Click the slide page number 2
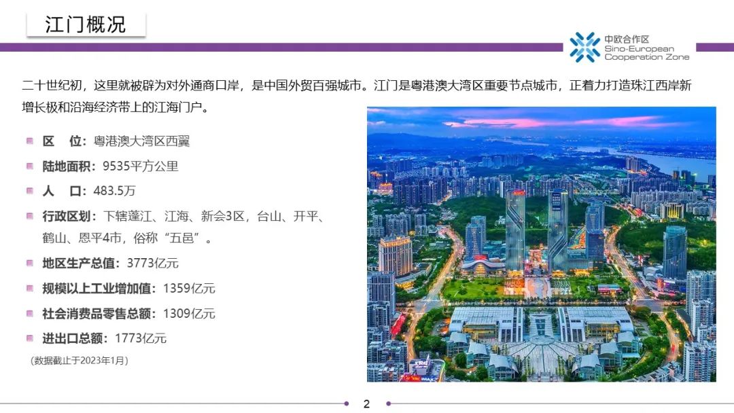The height and width of the screenshot is (413, 734). pyautogui.click(x=366, y=404)
